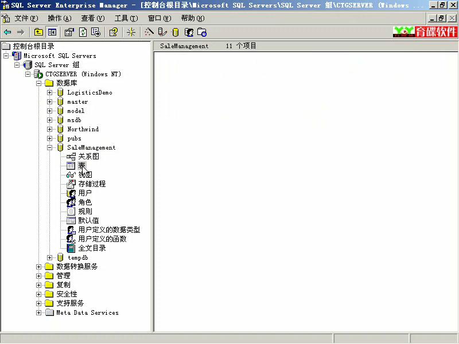This screenshot has height=344, width=459.
Task: Open the 操作(A) menu
Action: coord(60,18)
